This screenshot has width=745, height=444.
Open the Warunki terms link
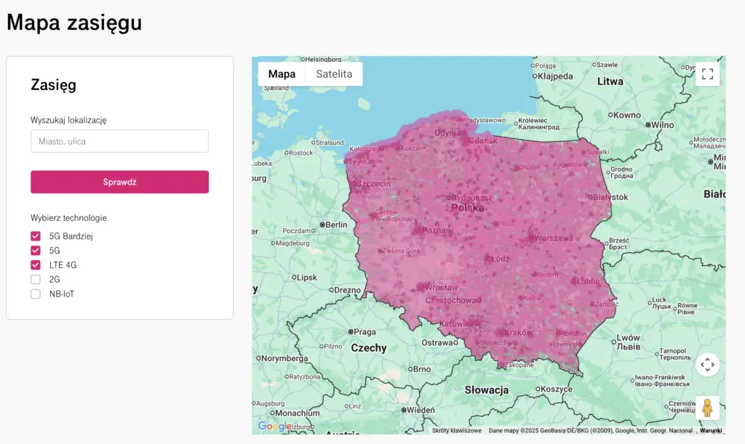point(711,430)
